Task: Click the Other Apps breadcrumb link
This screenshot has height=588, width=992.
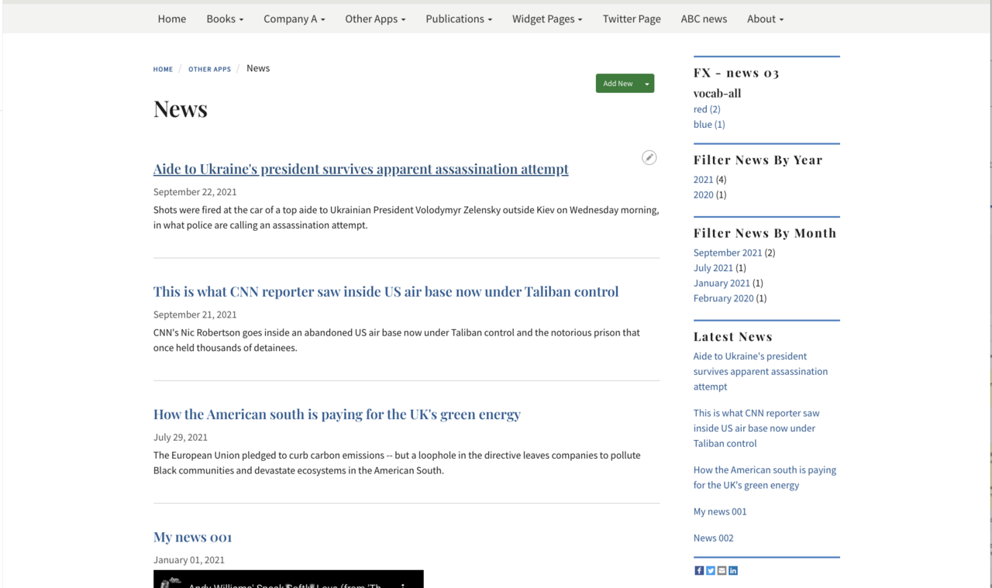Action: 209,69
